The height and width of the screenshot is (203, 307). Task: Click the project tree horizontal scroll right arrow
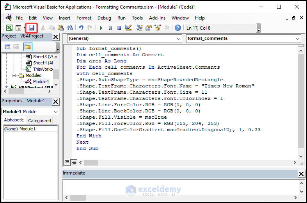pyautogui.click(x=50, y=91)
